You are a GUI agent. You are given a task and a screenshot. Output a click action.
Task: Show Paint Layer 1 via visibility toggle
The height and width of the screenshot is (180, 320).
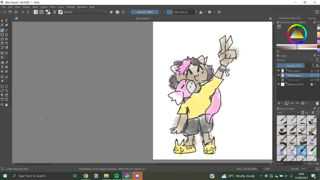278,80
